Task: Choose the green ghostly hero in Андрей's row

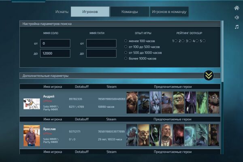Action: [202, 102]
